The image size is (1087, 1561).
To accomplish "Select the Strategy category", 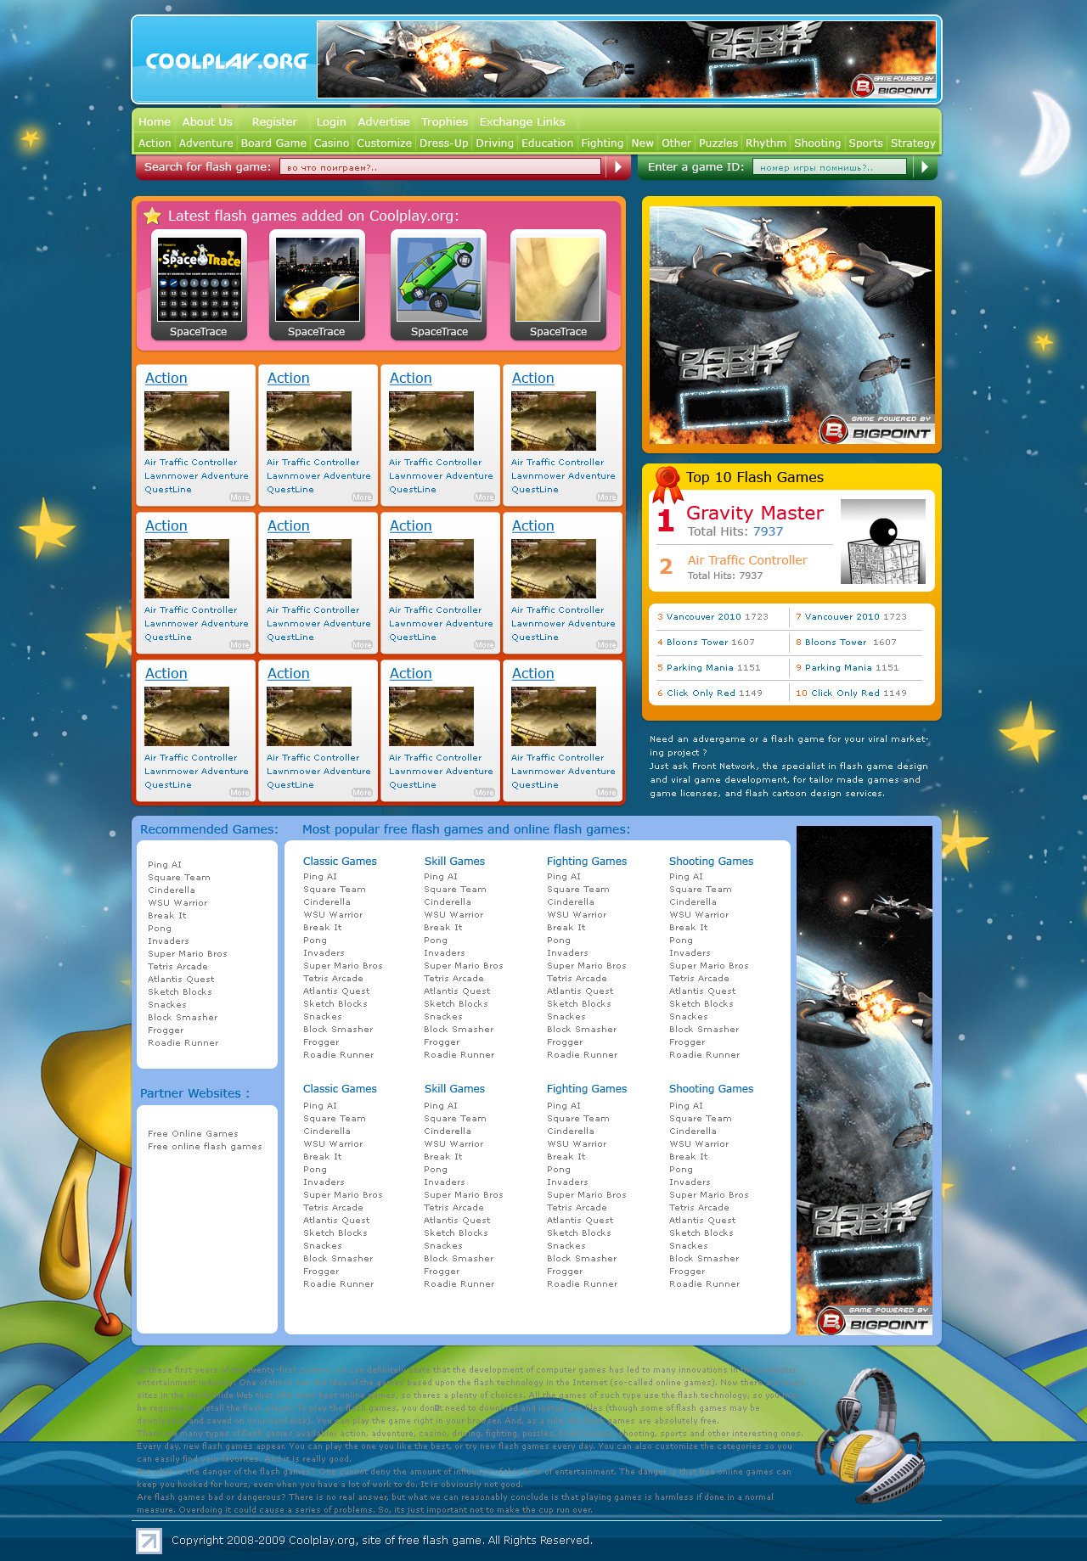I will [913, 143].
